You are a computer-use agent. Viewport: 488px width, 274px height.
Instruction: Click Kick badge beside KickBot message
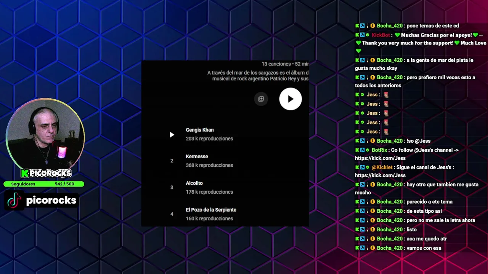pyautogui.click(x=357, y=35)
